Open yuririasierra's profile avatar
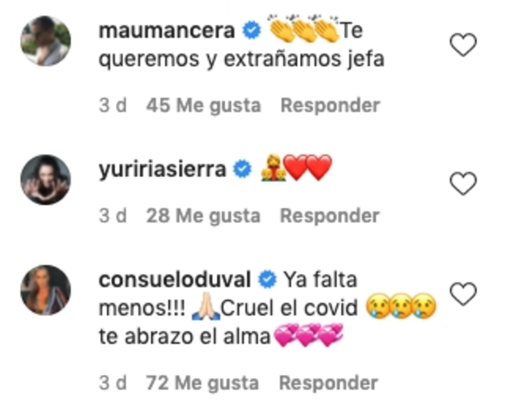The width and height of the screenshot is (516, 418). 46,180
